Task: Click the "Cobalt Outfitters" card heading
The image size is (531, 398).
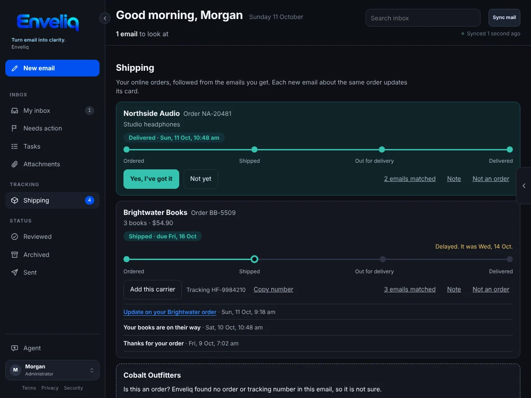Action: [x=152, y=375]
